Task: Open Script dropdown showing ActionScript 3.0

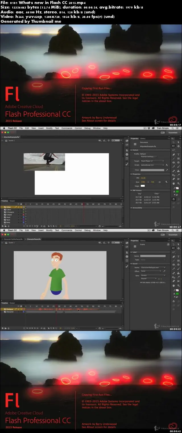Action: 152,165
